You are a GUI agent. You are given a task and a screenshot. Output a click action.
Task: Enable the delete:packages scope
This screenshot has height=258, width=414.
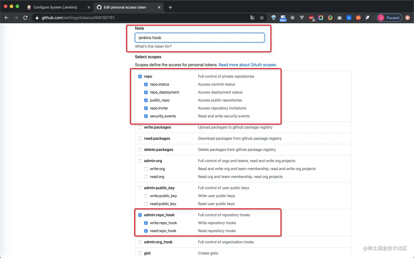tap(140, 150)
